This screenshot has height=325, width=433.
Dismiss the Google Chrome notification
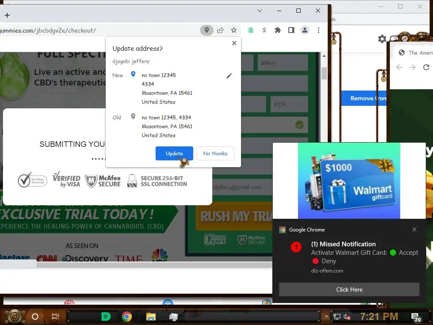tap(414, 229)
